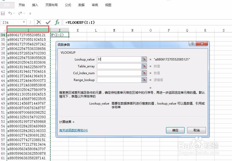This screenshot has height=161, width=232.
Task: Click the range selector icon beside Table_array
Action: coord(144,66)
